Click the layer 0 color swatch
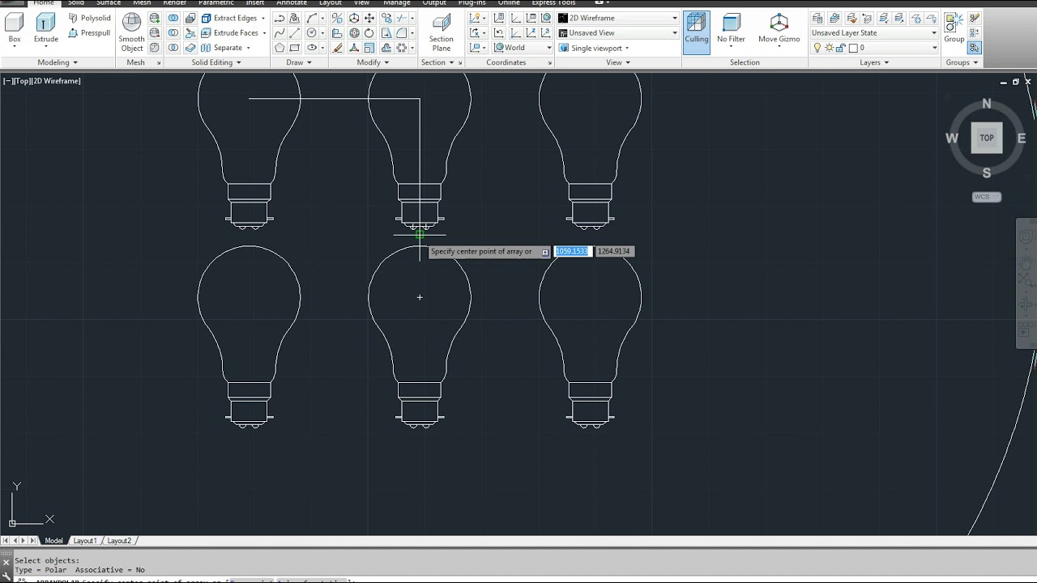The height and width of the screenshot is (583, 1037). coord(852,48)
